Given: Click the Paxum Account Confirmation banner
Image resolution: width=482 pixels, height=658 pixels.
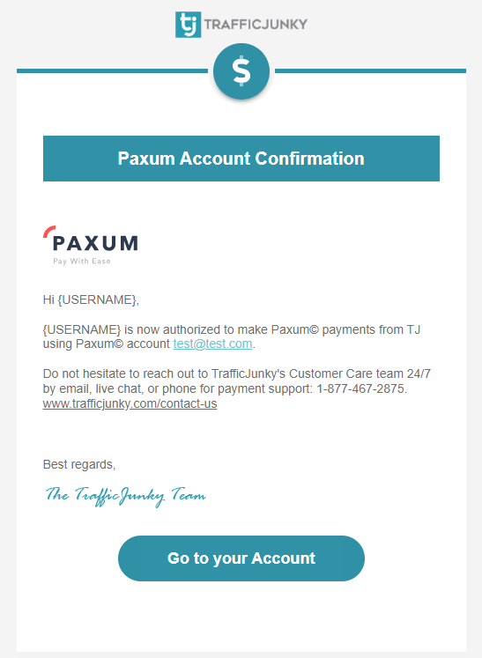Looking at the screenshot, I should [241, 159].
